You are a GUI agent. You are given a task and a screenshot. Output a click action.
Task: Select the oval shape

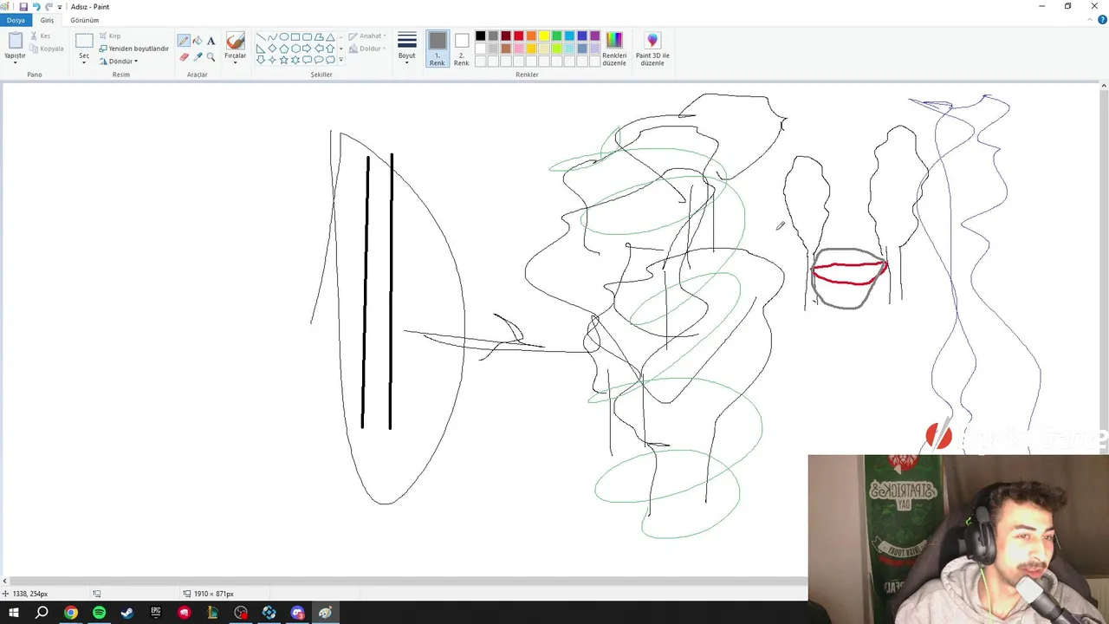point(284,37)
